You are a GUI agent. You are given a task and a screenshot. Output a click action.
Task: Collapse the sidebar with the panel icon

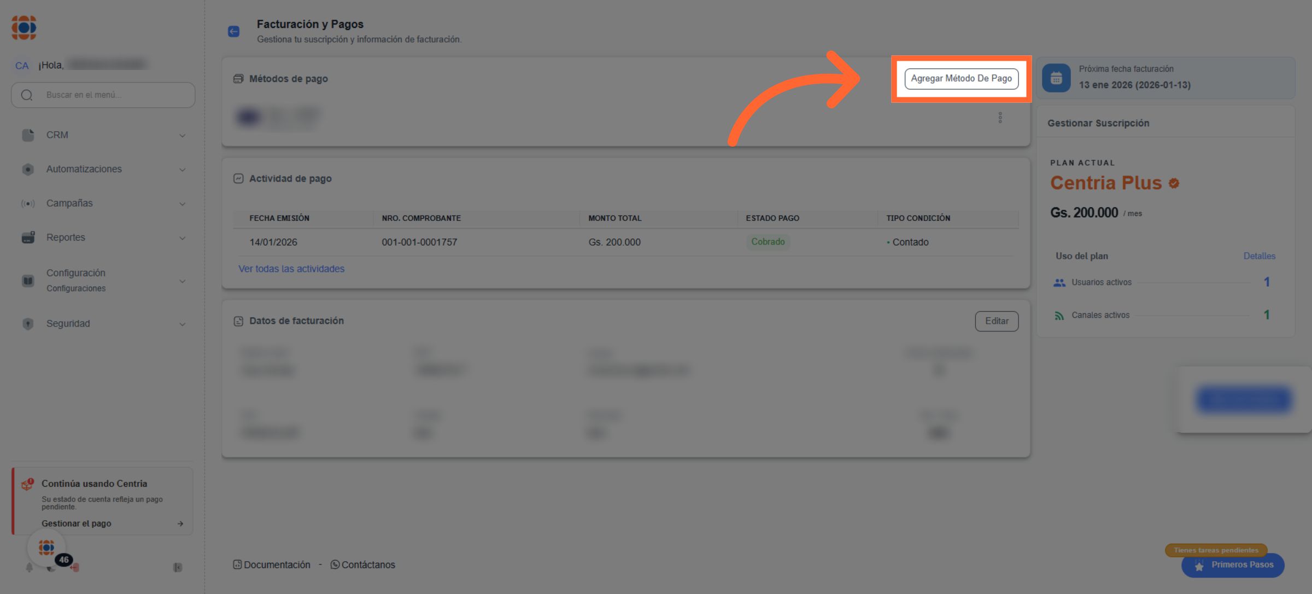click(x=178, y=568)
